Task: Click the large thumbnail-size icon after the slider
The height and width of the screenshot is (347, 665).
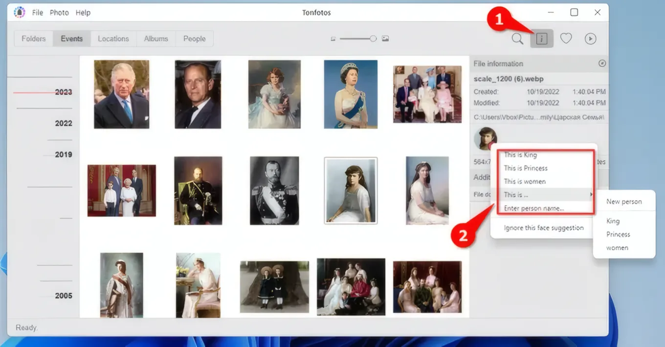Action: pos(385,38)
